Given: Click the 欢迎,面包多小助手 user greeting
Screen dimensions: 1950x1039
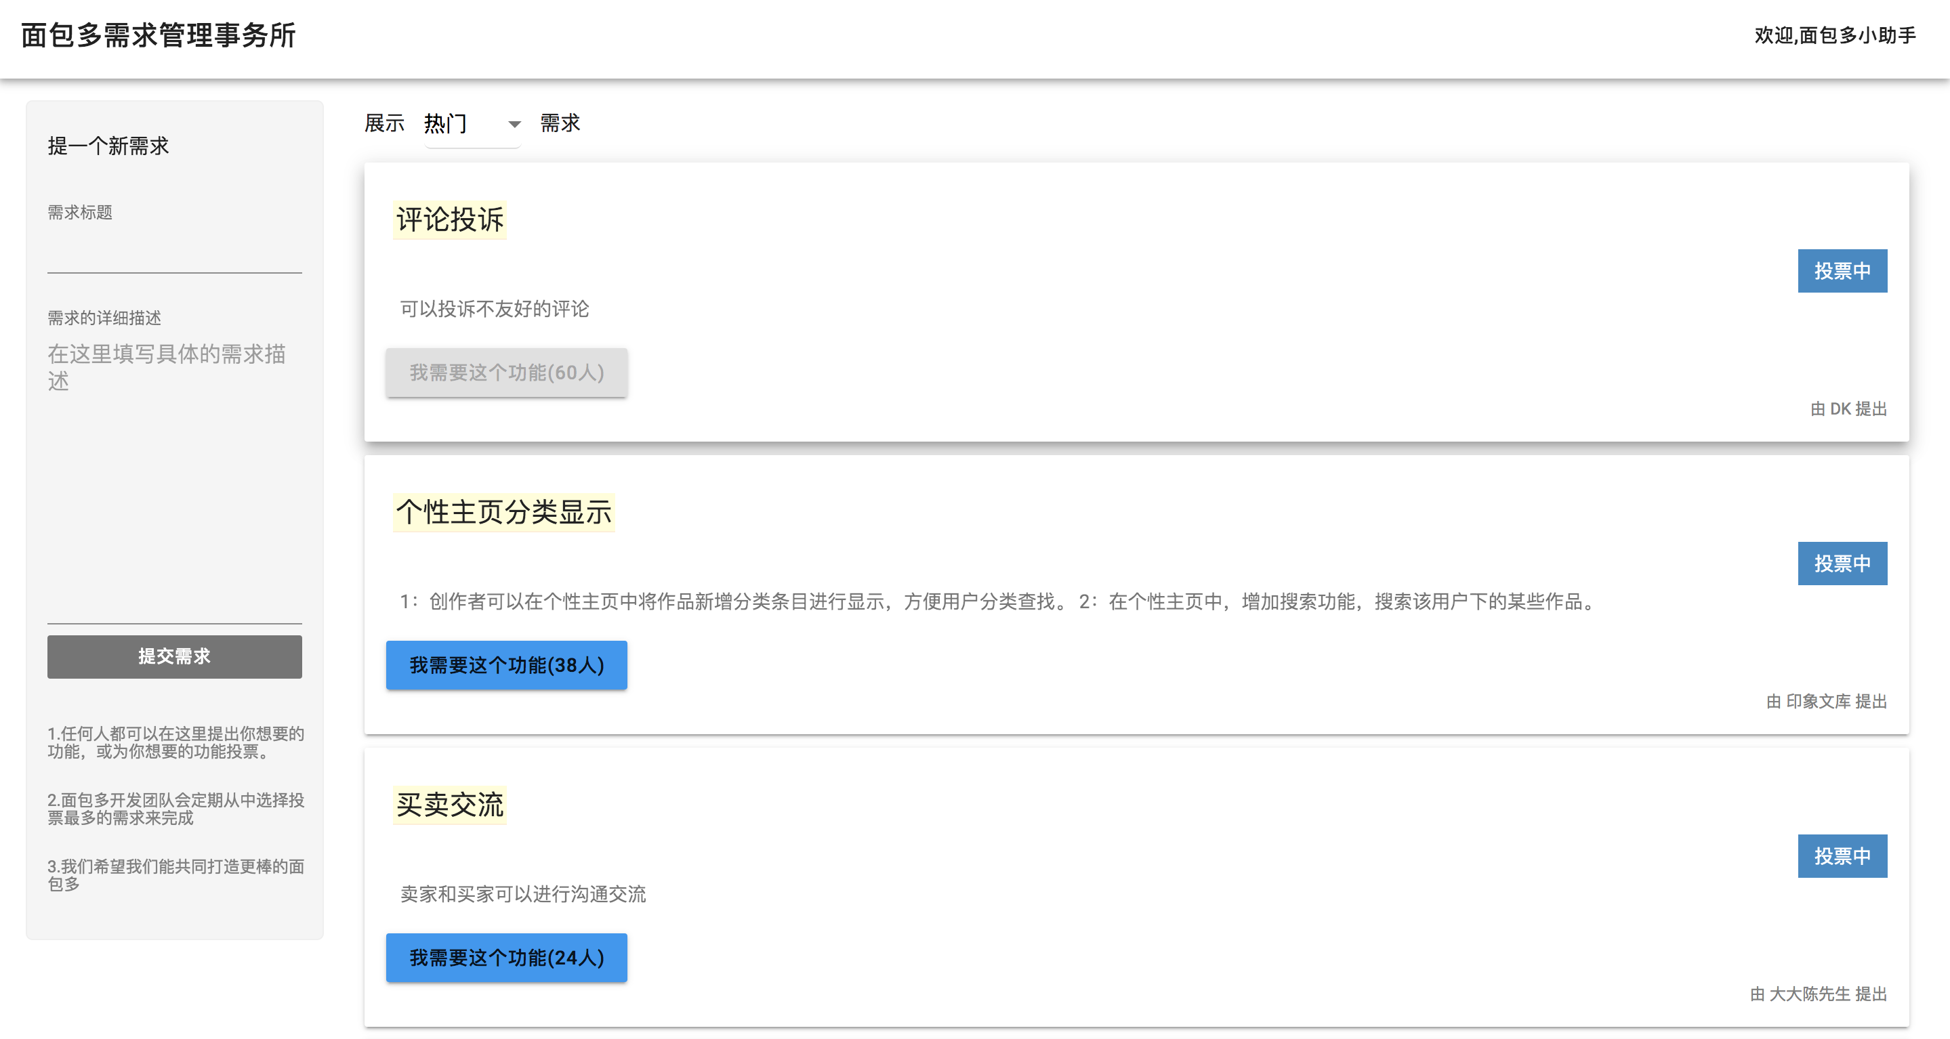Looking at the screenshot, I should [1835, 36].
